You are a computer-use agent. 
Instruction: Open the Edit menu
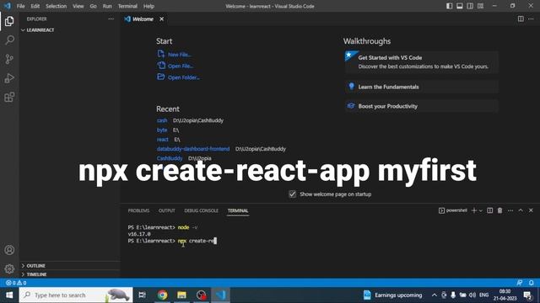[35, 6]
